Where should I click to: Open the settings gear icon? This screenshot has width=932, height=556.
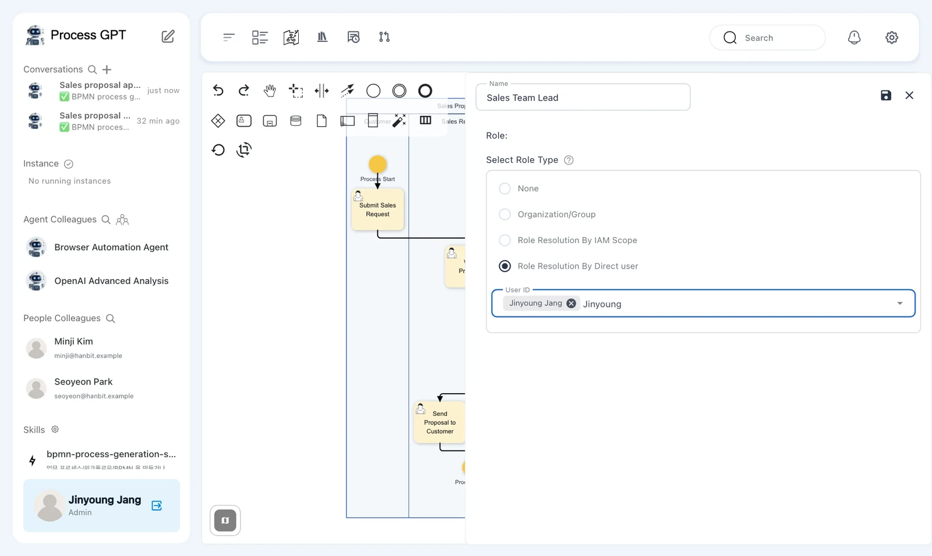[892, 37]
